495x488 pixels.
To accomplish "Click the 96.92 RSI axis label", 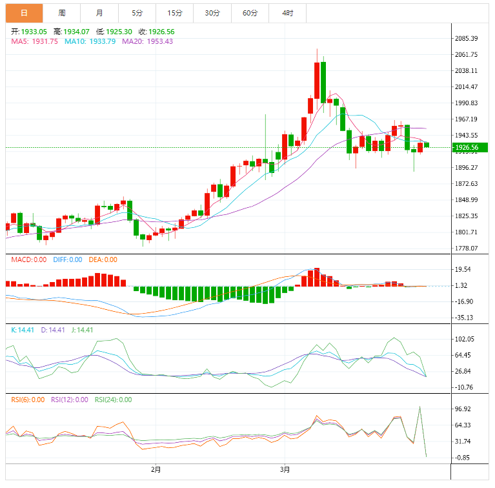I will pos(463,409).
